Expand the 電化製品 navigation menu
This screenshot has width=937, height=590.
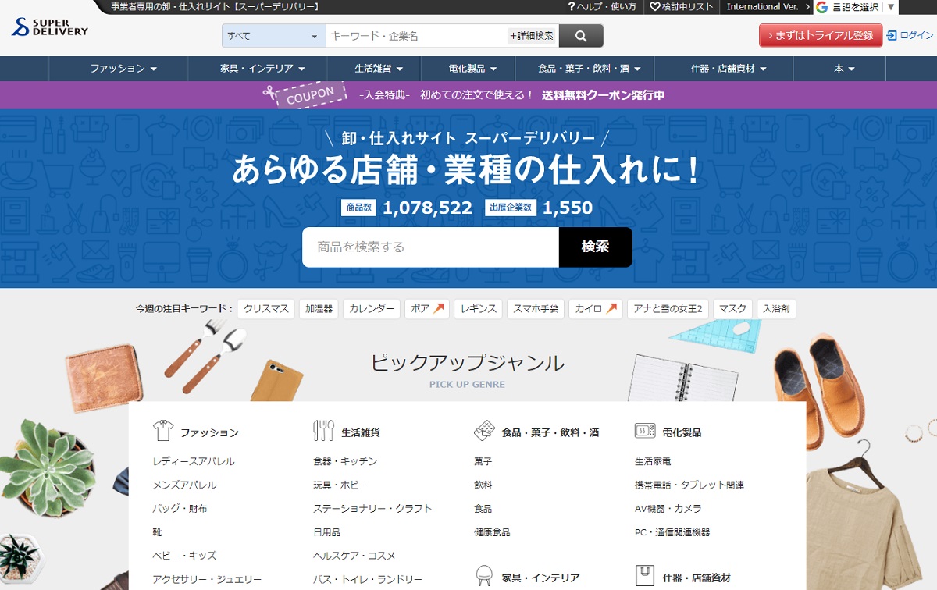click(472, 69)
